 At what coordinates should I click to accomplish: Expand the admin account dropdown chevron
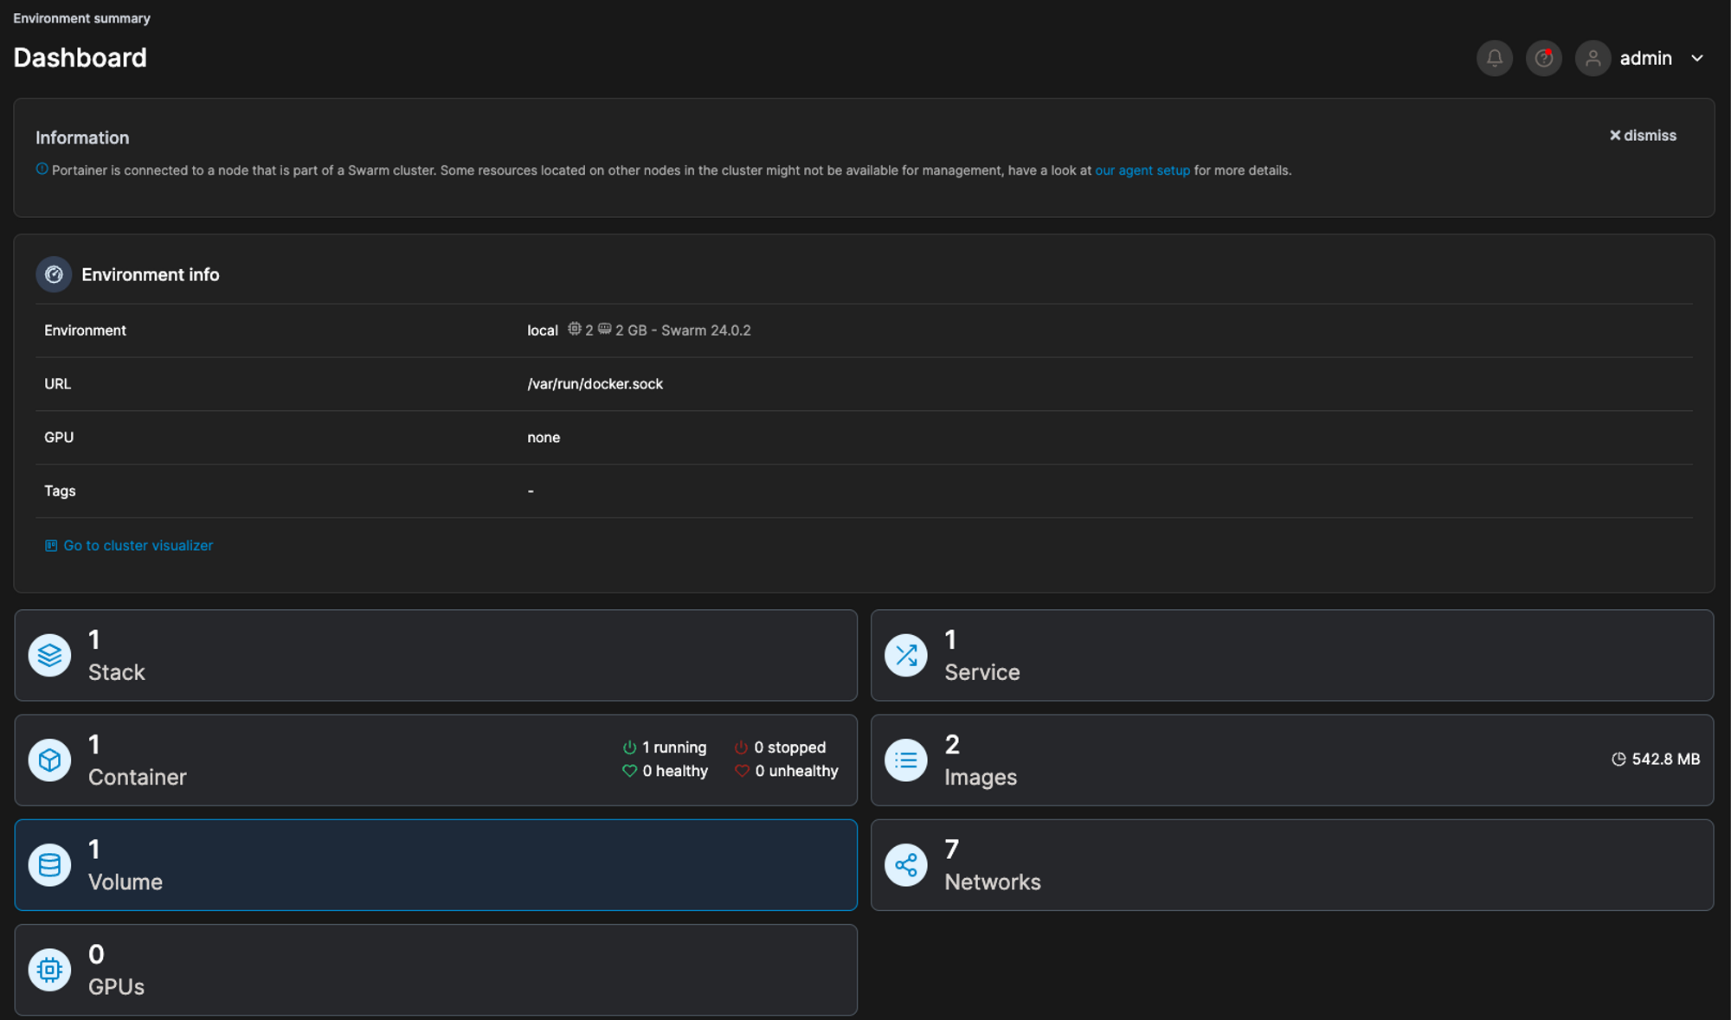[1697, 58]
